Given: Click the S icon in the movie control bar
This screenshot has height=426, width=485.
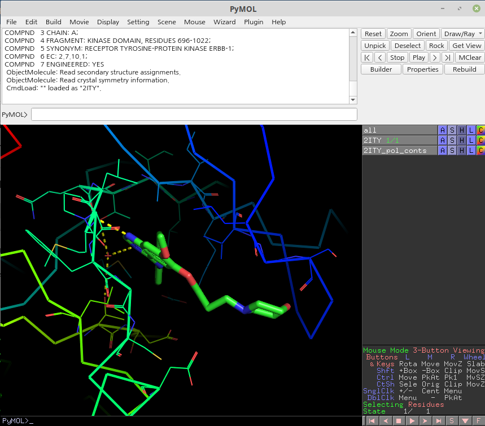Looking at the screenshot, I should [452, 420].
